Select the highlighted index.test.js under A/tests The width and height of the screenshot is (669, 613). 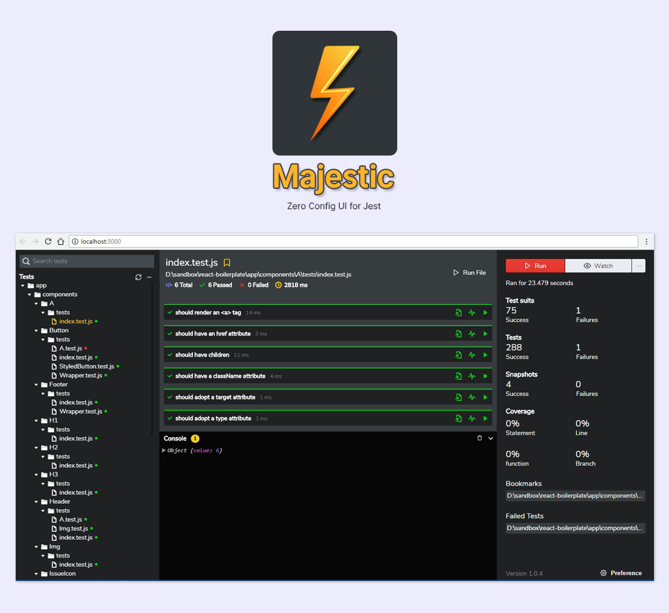76,322
